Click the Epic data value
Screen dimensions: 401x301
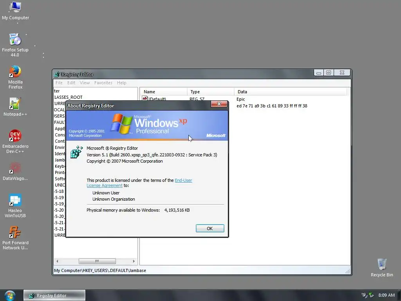(241, 99)
